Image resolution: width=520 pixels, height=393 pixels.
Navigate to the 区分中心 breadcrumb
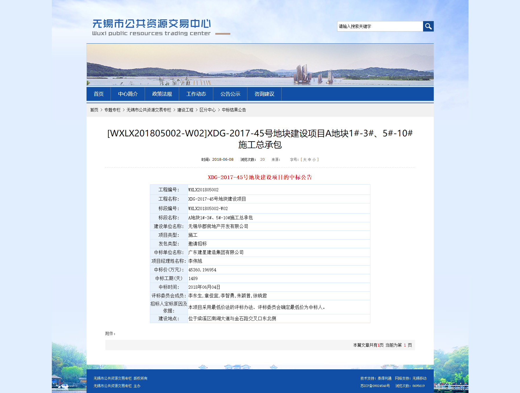207,110
